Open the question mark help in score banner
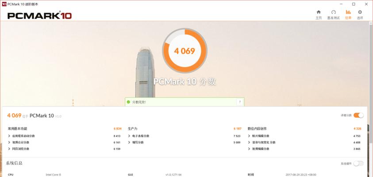The height and width of the screenshot is (177, 373). click(240, 102)
